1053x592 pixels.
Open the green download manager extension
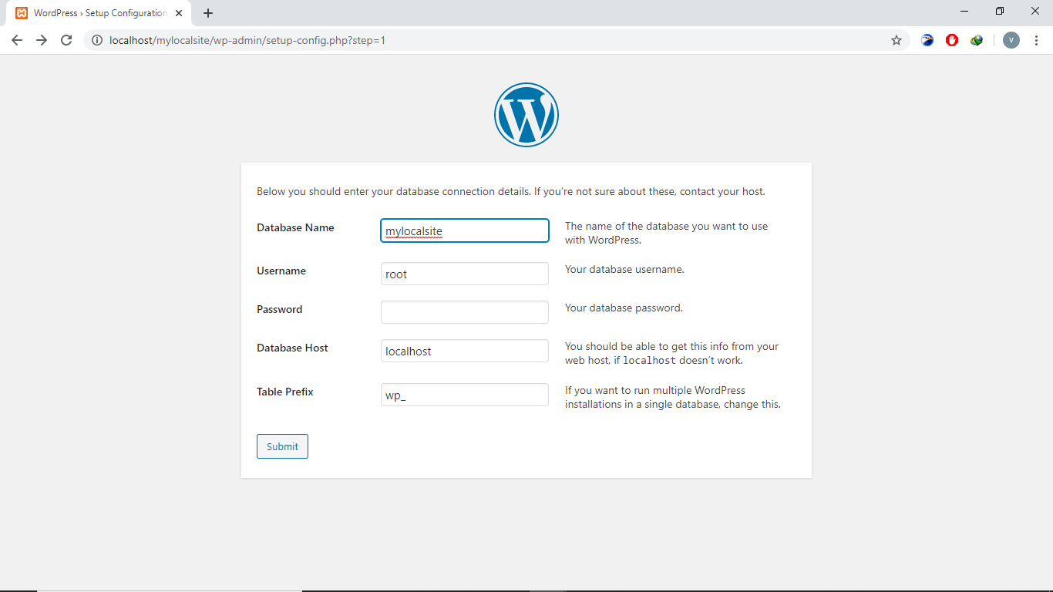[x=977, y=40]
